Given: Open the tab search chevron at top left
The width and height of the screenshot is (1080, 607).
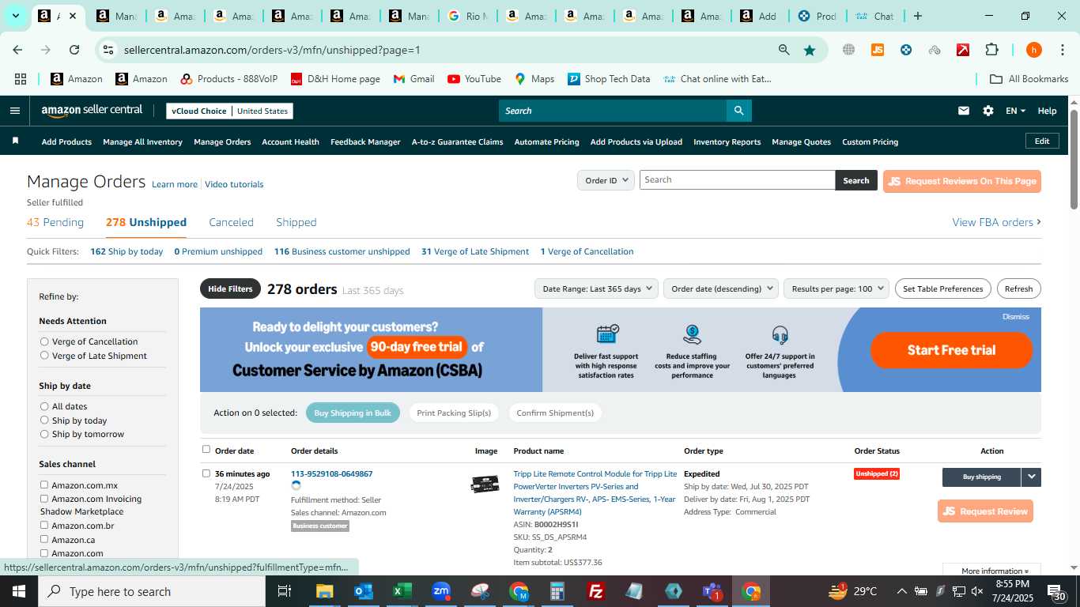Looking at the screenshot, I should coord(15,16).
